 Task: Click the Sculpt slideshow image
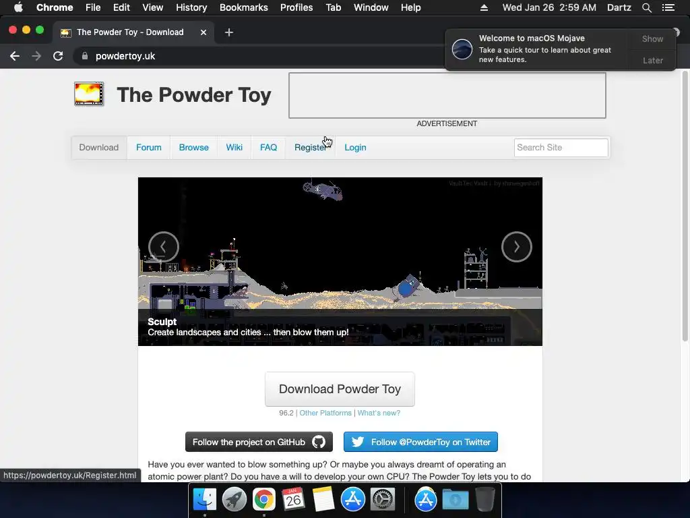(x=340, y=261)
